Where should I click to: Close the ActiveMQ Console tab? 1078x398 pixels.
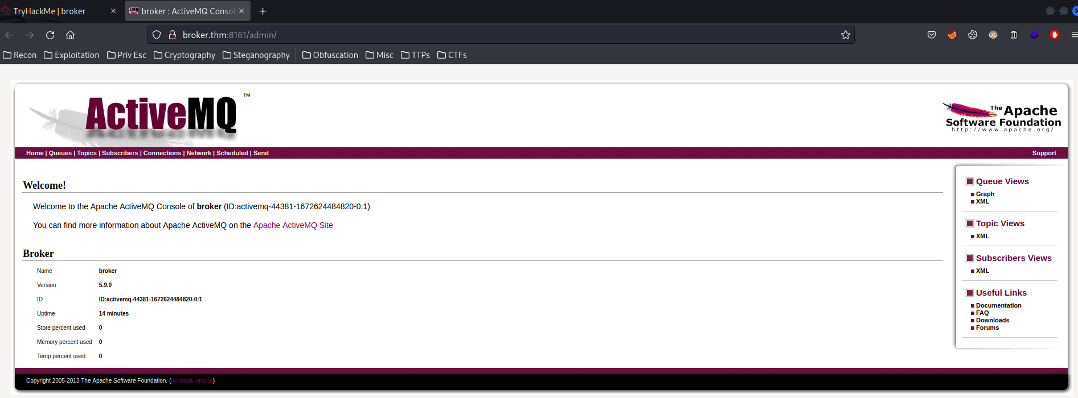coord(241,11)
